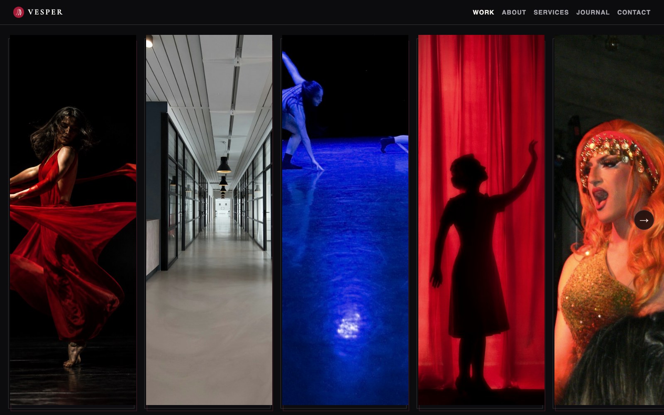View the blue stage dancer photo
Viewport: 664px width, 415px height.
pyautogui.click(x=345, y=220)
